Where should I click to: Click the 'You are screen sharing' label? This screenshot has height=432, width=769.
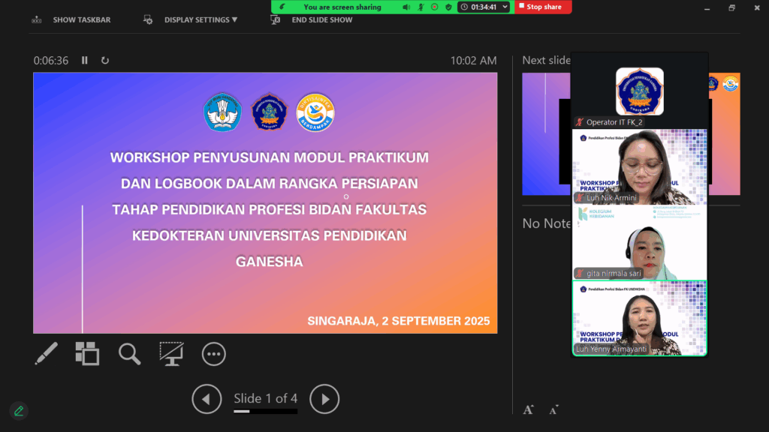pos(342,7)
